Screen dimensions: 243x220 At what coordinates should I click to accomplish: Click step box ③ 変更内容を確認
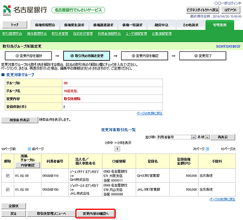145,56
